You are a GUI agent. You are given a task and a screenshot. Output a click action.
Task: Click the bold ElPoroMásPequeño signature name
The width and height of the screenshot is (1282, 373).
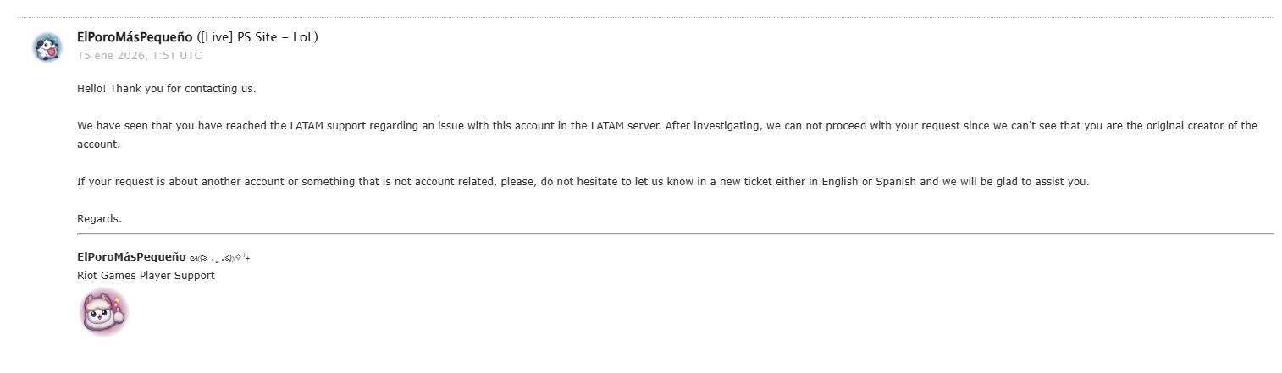pyautogui.click(x=131, y=257)
